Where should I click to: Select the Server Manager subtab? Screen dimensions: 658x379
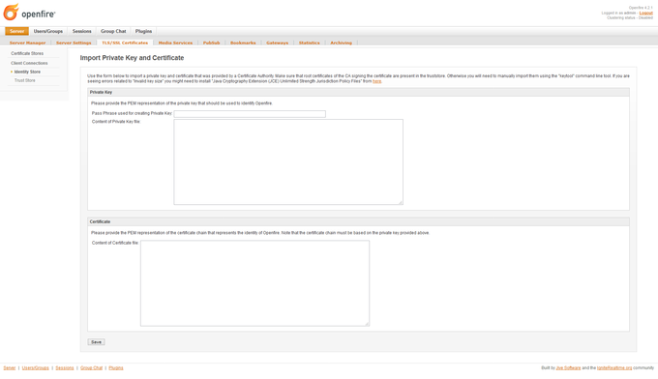coord(27,43)
